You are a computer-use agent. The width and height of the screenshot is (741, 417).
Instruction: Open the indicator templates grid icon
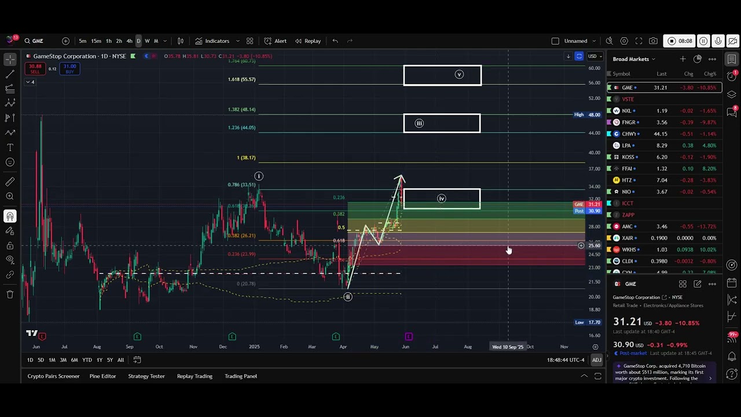pyautogui.click(x=250, y=41)
